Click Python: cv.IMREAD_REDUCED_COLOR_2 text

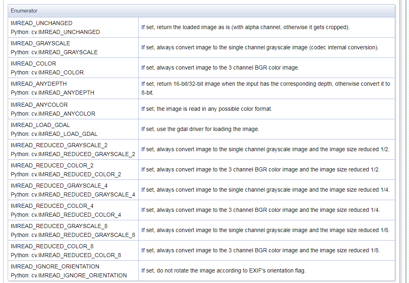click(66, 174)
